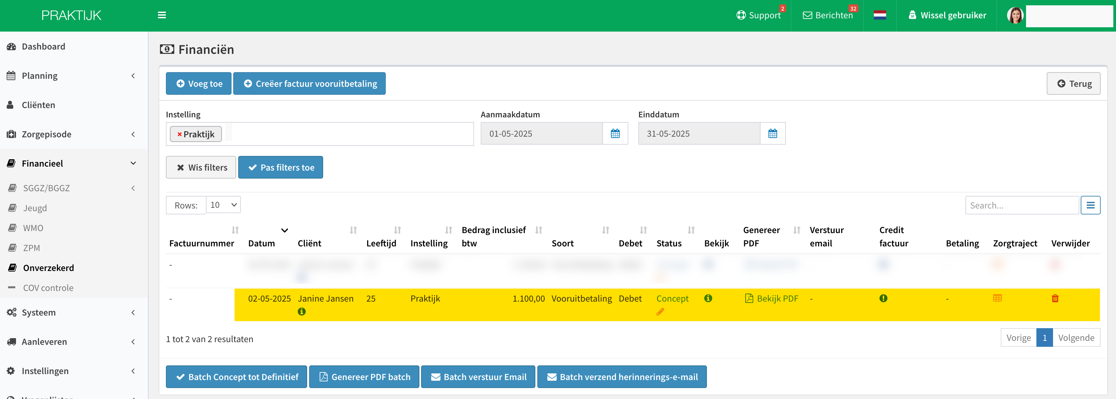
Task: View details icon in Bekijk column for Janine Jansen
Action: pyautogui.click(x=708, y=298)
